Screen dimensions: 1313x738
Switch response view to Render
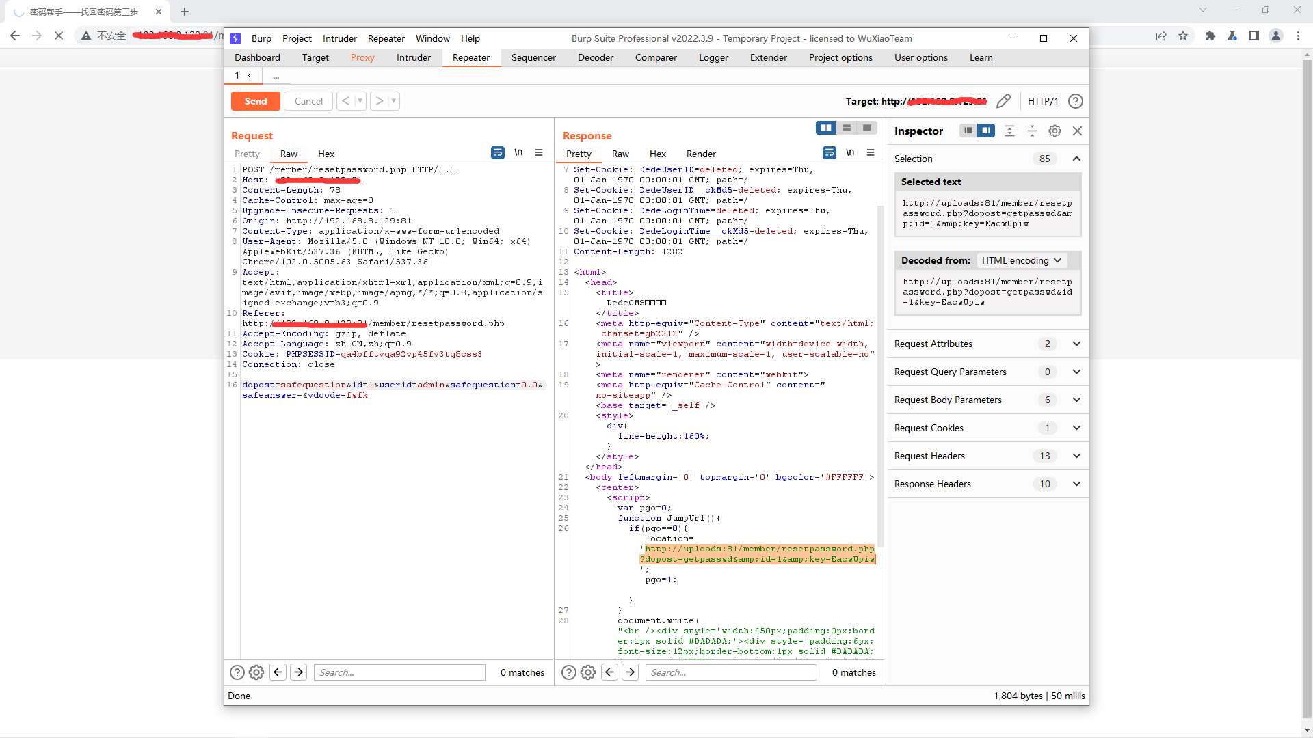click(701, 154)
